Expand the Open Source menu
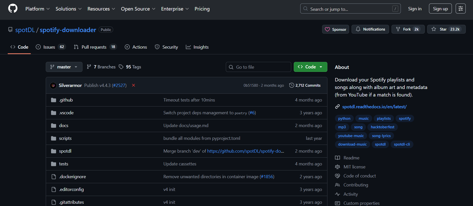 click(x=138, y=9)
